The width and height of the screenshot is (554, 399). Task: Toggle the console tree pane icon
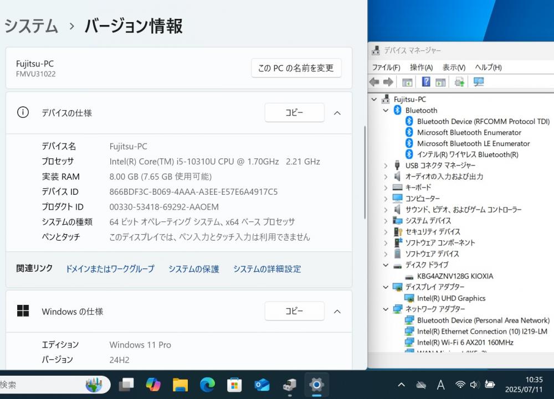(407, 82)
